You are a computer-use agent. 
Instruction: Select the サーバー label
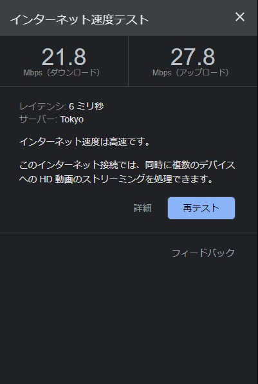pyautogui.click(x=38, y=119)
